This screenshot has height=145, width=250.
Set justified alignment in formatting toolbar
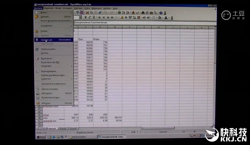(112, 17)
